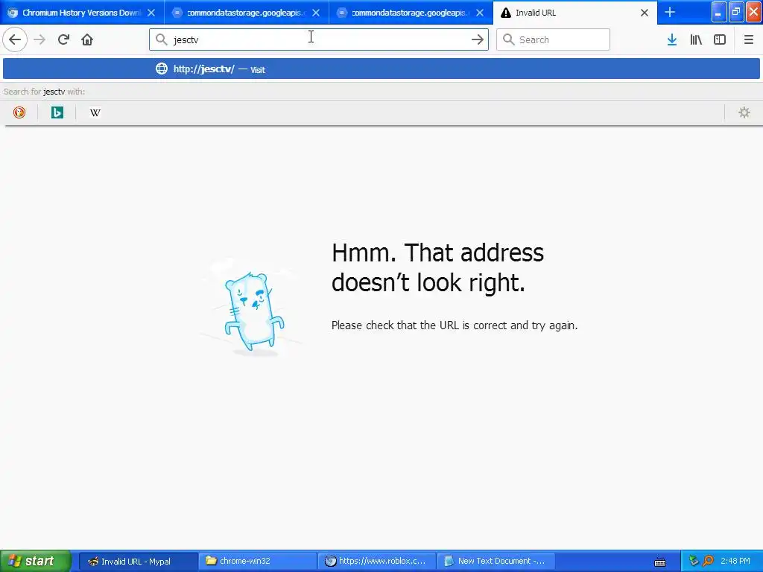Switch to roblox.com window in taskbar
The width and height of the screenshot is (763, 572).
[377, 561]
